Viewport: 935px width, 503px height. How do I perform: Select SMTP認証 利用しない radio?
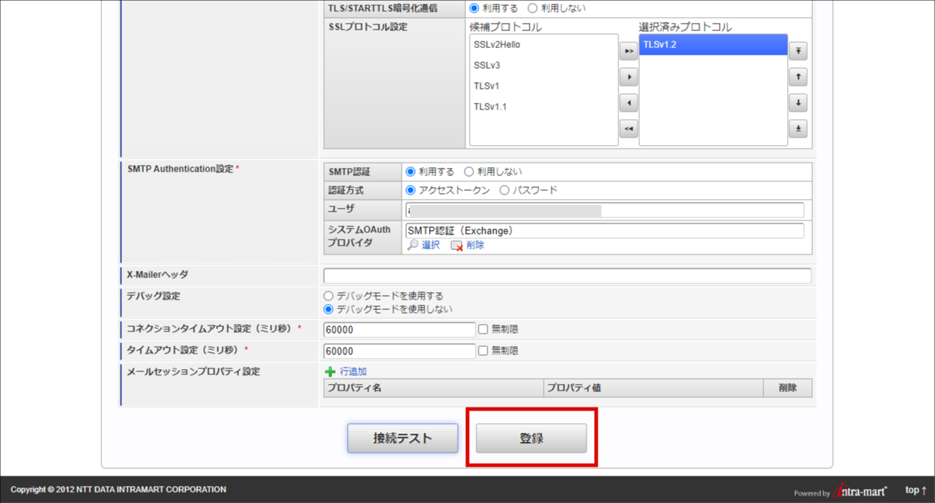[x=469, y=172]
